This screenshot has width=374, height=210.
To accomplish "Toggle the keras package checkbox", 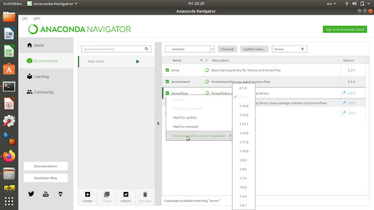I will (x=167, y=70).
